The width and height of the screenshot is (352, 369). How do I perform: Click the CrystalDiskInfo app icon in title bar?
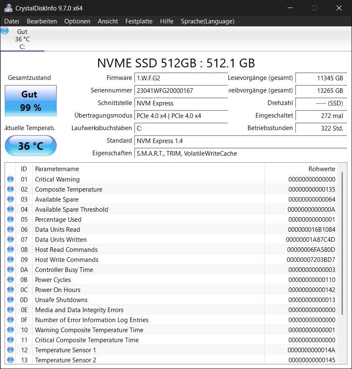pyautogui.click(x=8, y=8)
